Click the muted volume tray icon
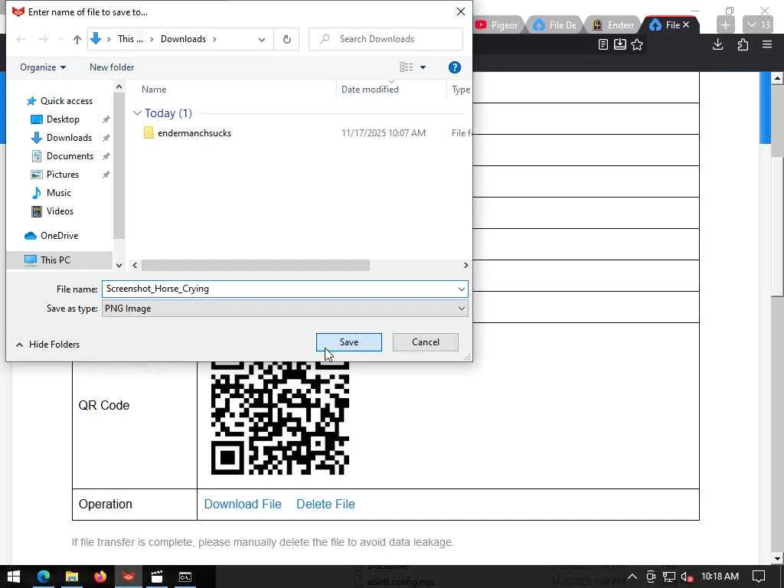The image size is (784, 588). [x=687, y=577]
